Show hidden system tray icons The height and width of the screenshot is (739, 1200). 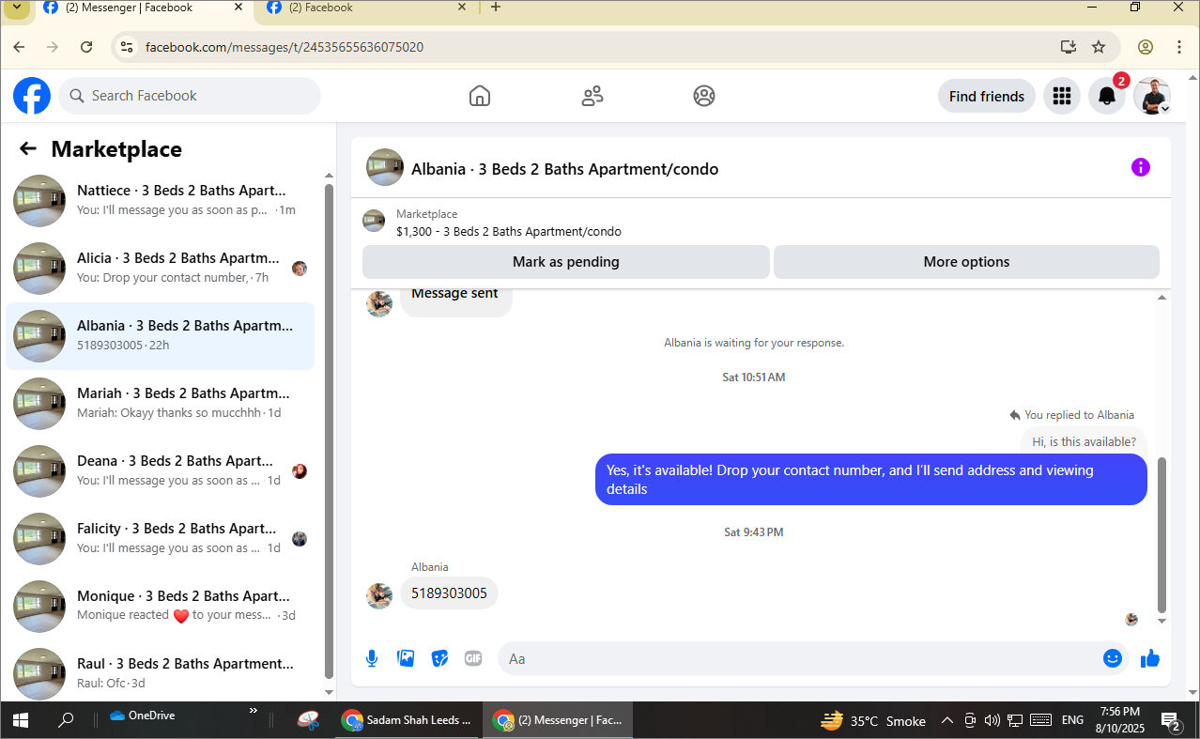pyautogui.click(x=946, y=720)
